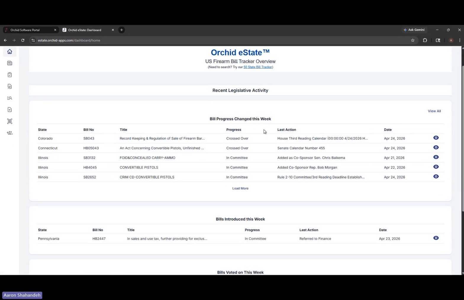Click the site information icon in address bar
This screenshot has width=464, height=300.
tap(33, 40)
